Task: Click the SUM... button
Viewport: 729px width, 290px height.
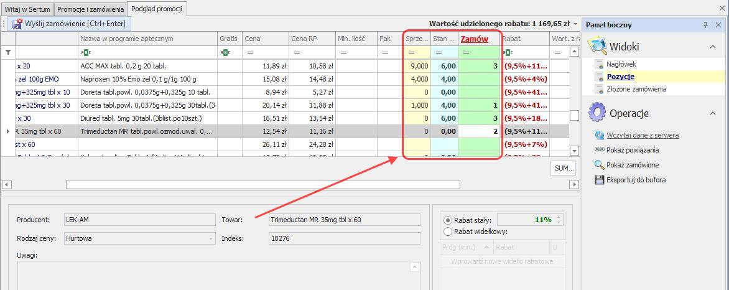Action: click(x=564, y=168)
